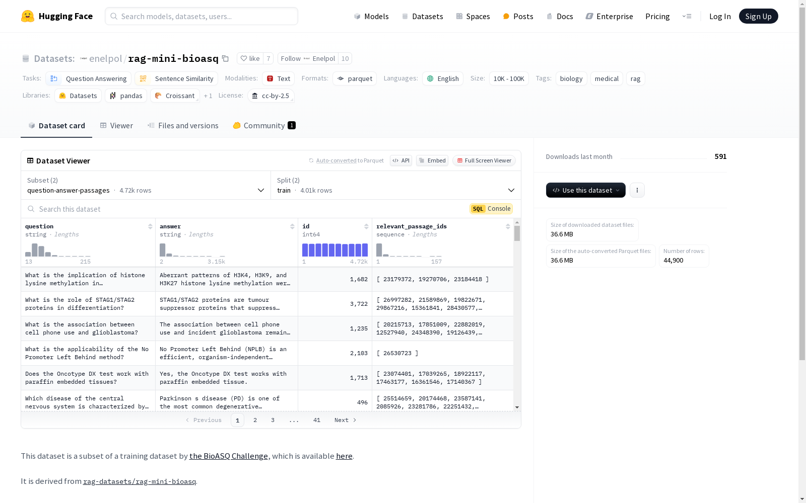
Task: Click the rag tag
Action: coord(635,78)
